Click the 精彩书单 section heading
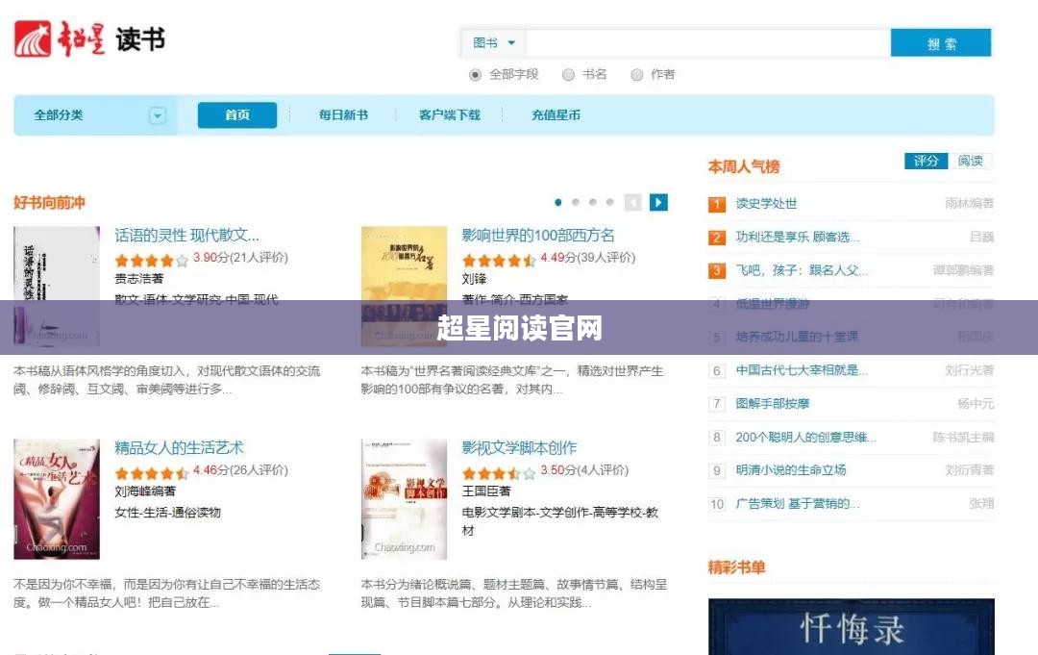 point(737,567)
